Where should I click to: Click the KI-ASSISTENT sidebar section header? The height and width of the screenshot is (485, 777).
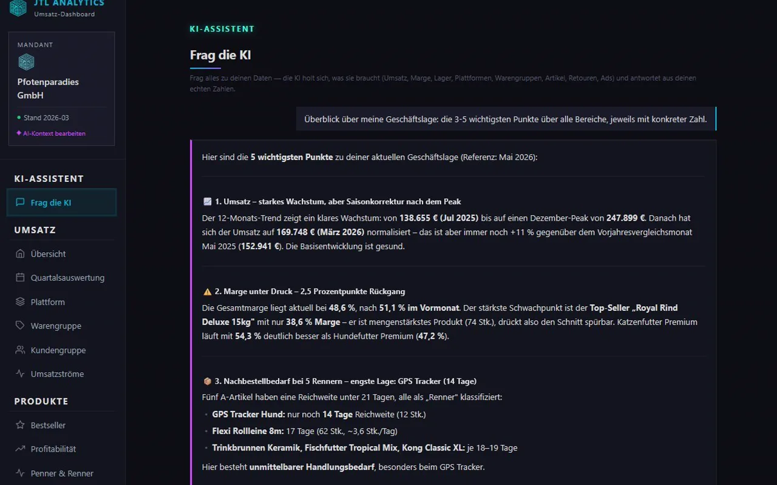[x=49, y=179]
